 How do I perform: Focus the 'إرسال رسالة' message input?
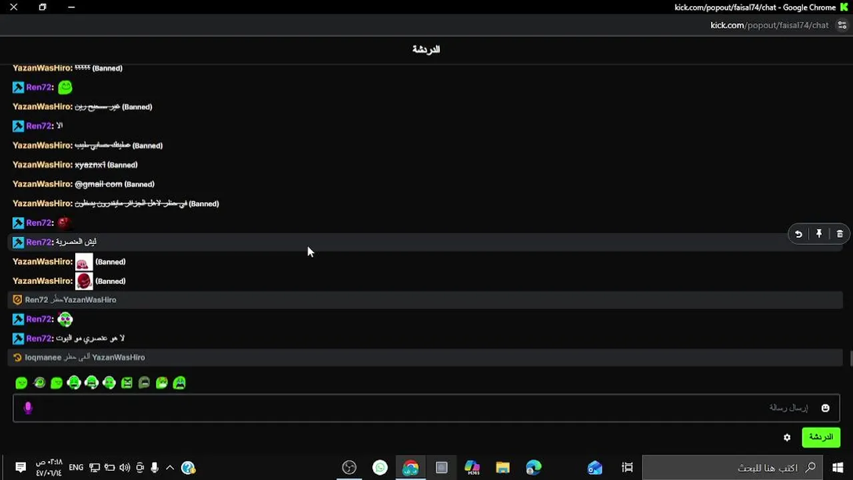pyautogui.click(x=426, y=408)
